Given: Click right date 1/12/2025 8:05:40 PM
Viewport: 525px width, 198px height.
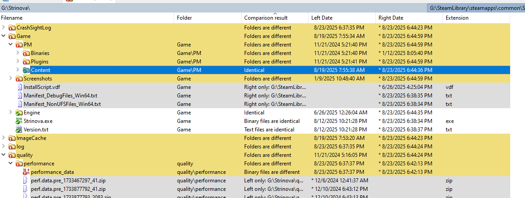Looking at the screenshot, I should [405, 53].
